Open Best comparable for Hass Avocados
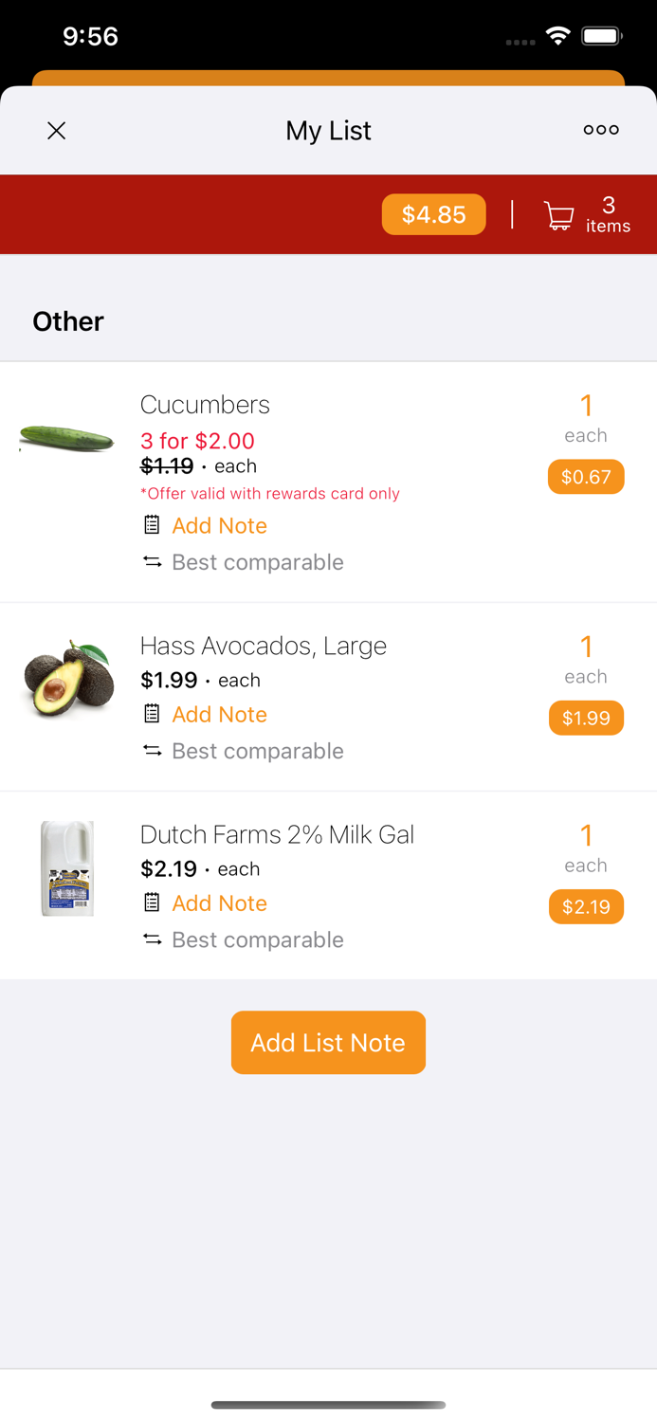This screenshot has width=657, height=1422. click(x=257, y=750)
